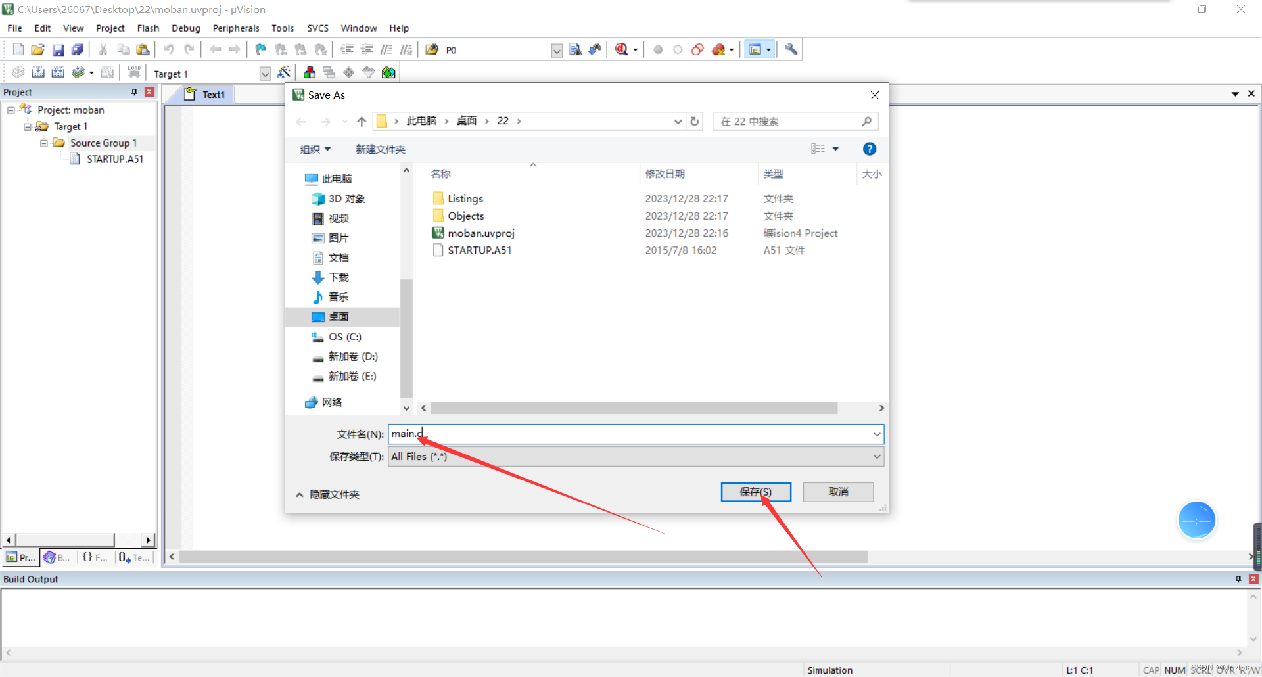Image resolution: width=1262 pixels, height=677 pixels.
Task: Click the Configuration wrench icon
Action: 791,49
